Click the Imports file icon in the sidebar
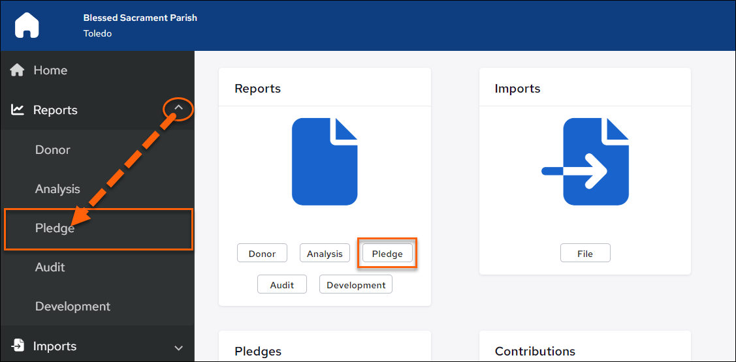The image size is (736, 362). pos(18,346)
